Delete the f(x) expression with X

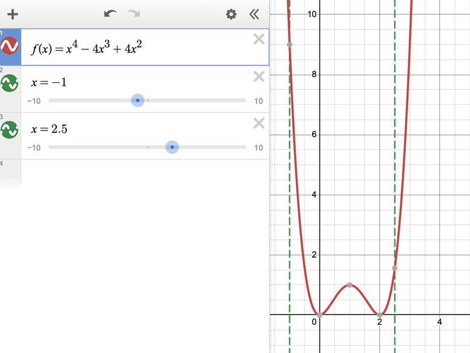click(x=258, y=39)
